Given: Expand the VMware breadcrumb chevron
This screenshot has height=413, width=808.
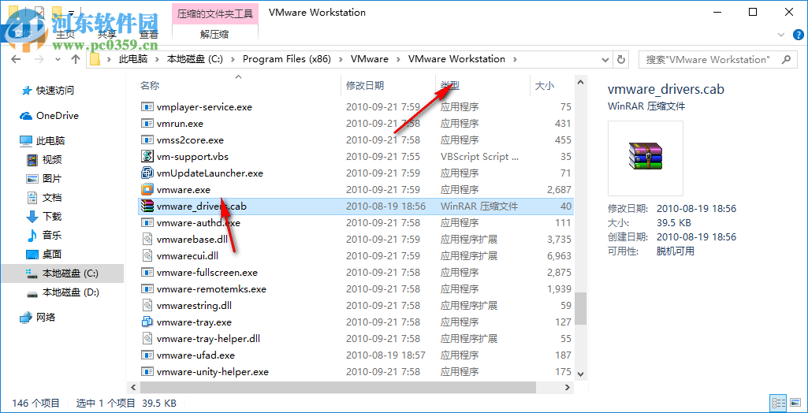Looking at the screenshot, I should click(x=399, y=59).
